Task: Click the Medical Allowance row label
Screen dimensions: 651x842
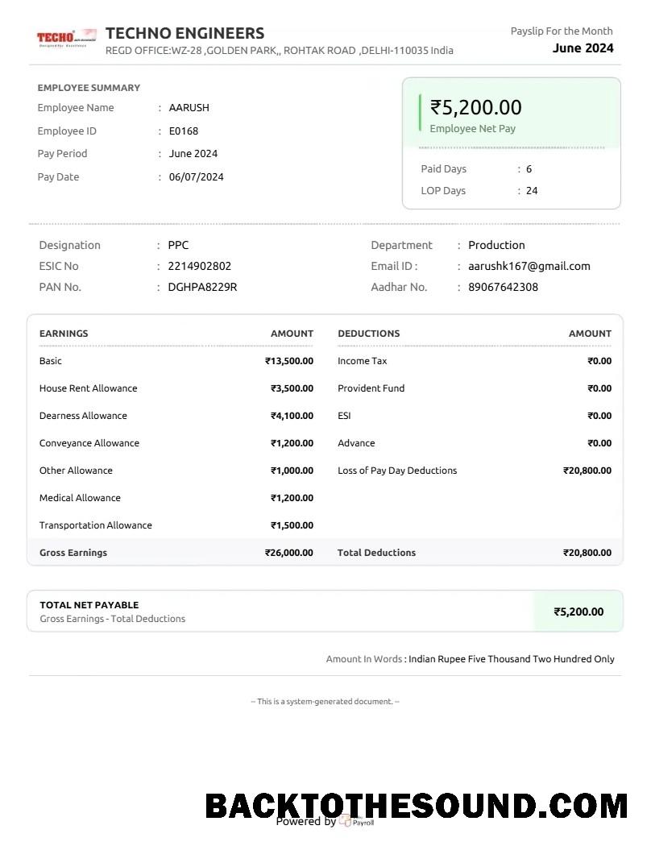Action: tap(80, 498)
